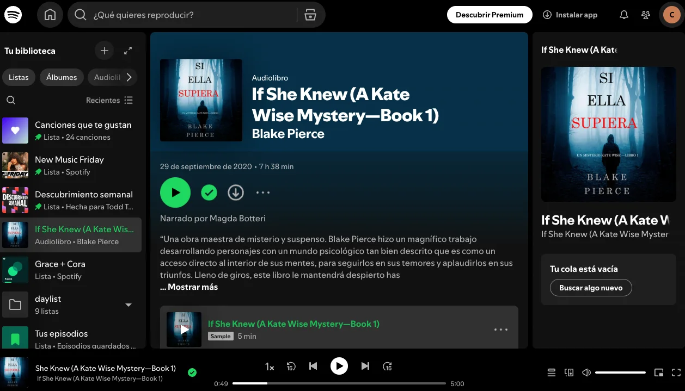Screen dimensions: 685x391
Task: Open the queue icon in player bar
Action: [x=552, y=373]
